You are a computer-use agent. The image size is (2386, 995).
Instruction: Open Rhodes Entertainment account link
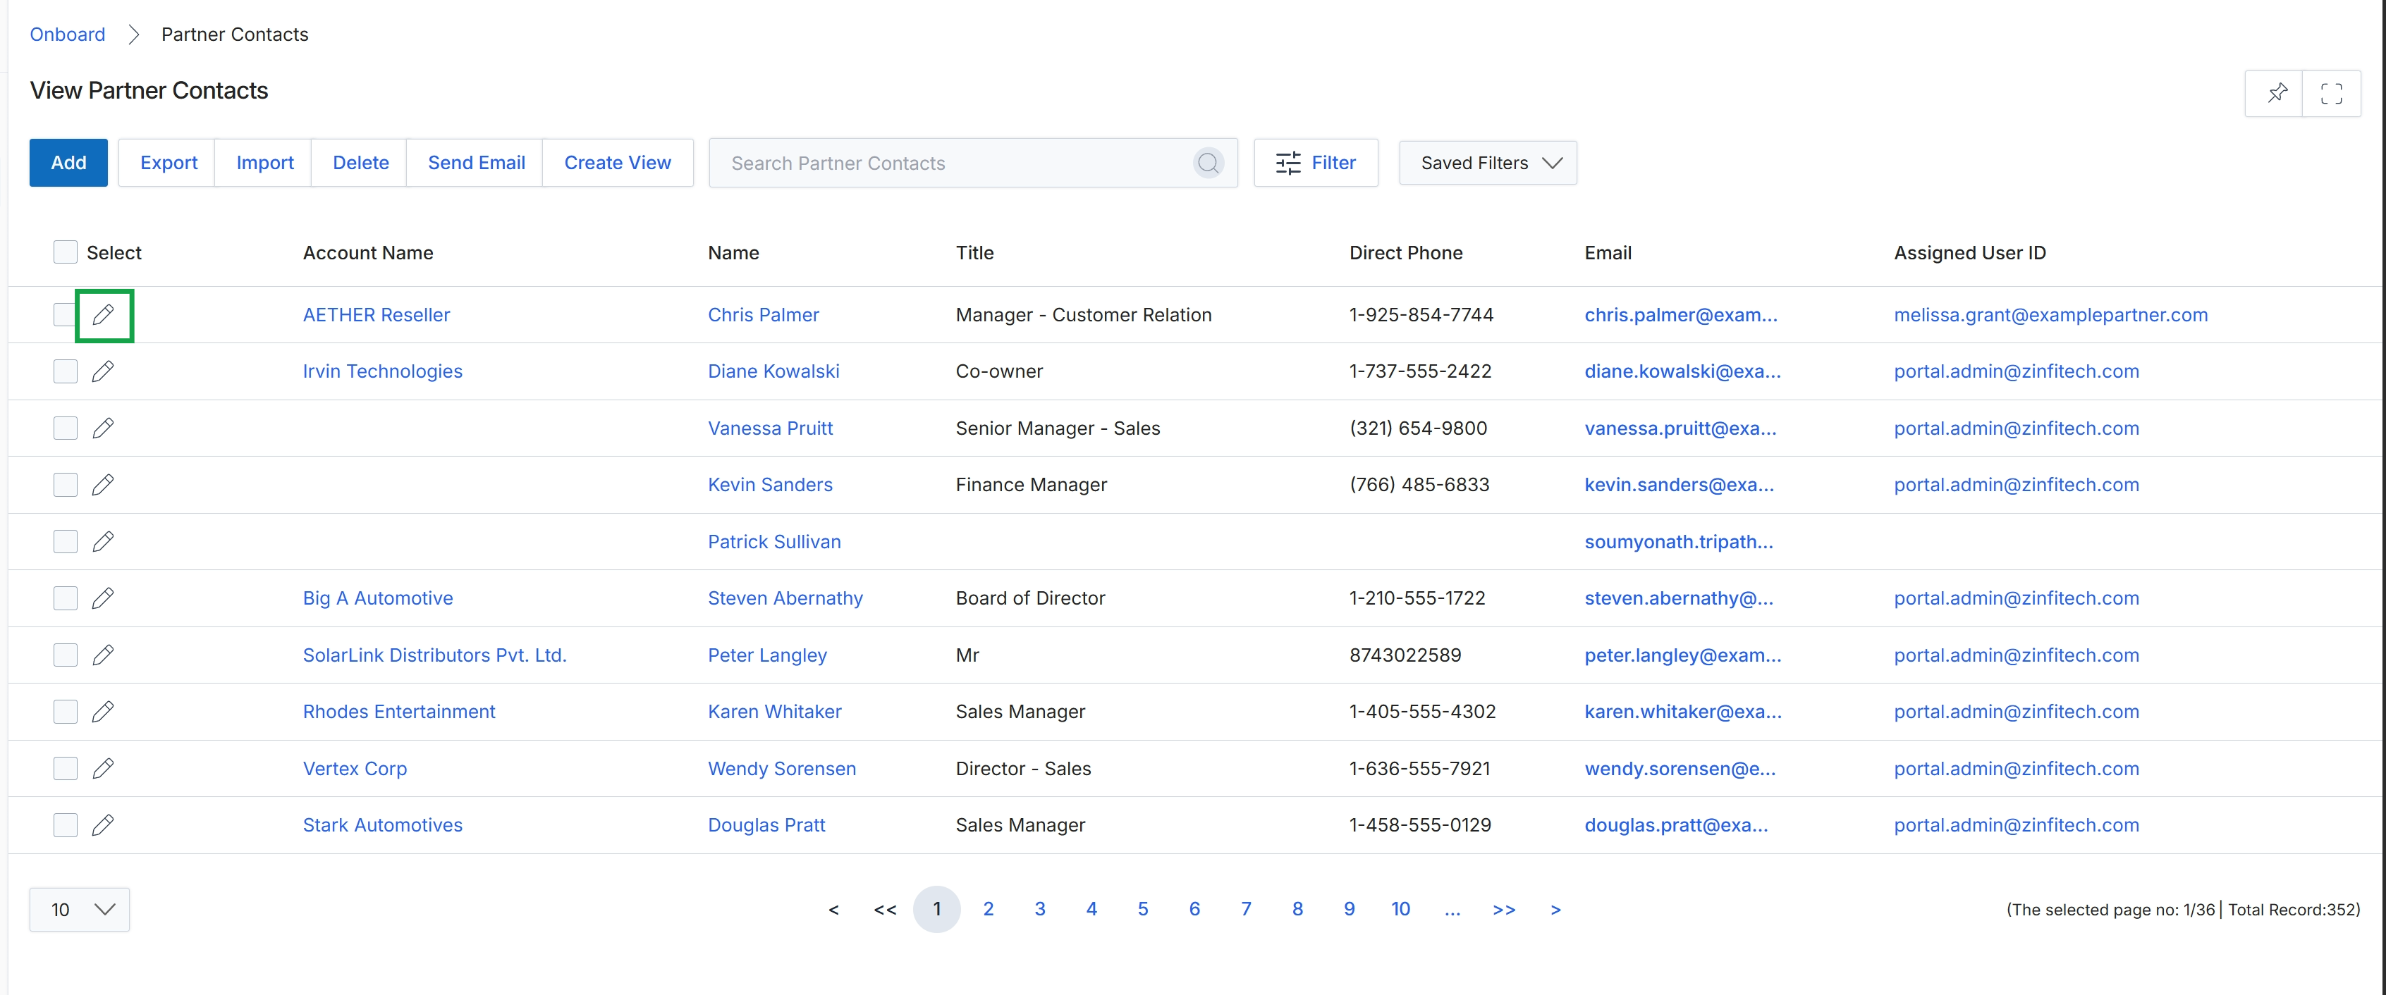point(399,711)
